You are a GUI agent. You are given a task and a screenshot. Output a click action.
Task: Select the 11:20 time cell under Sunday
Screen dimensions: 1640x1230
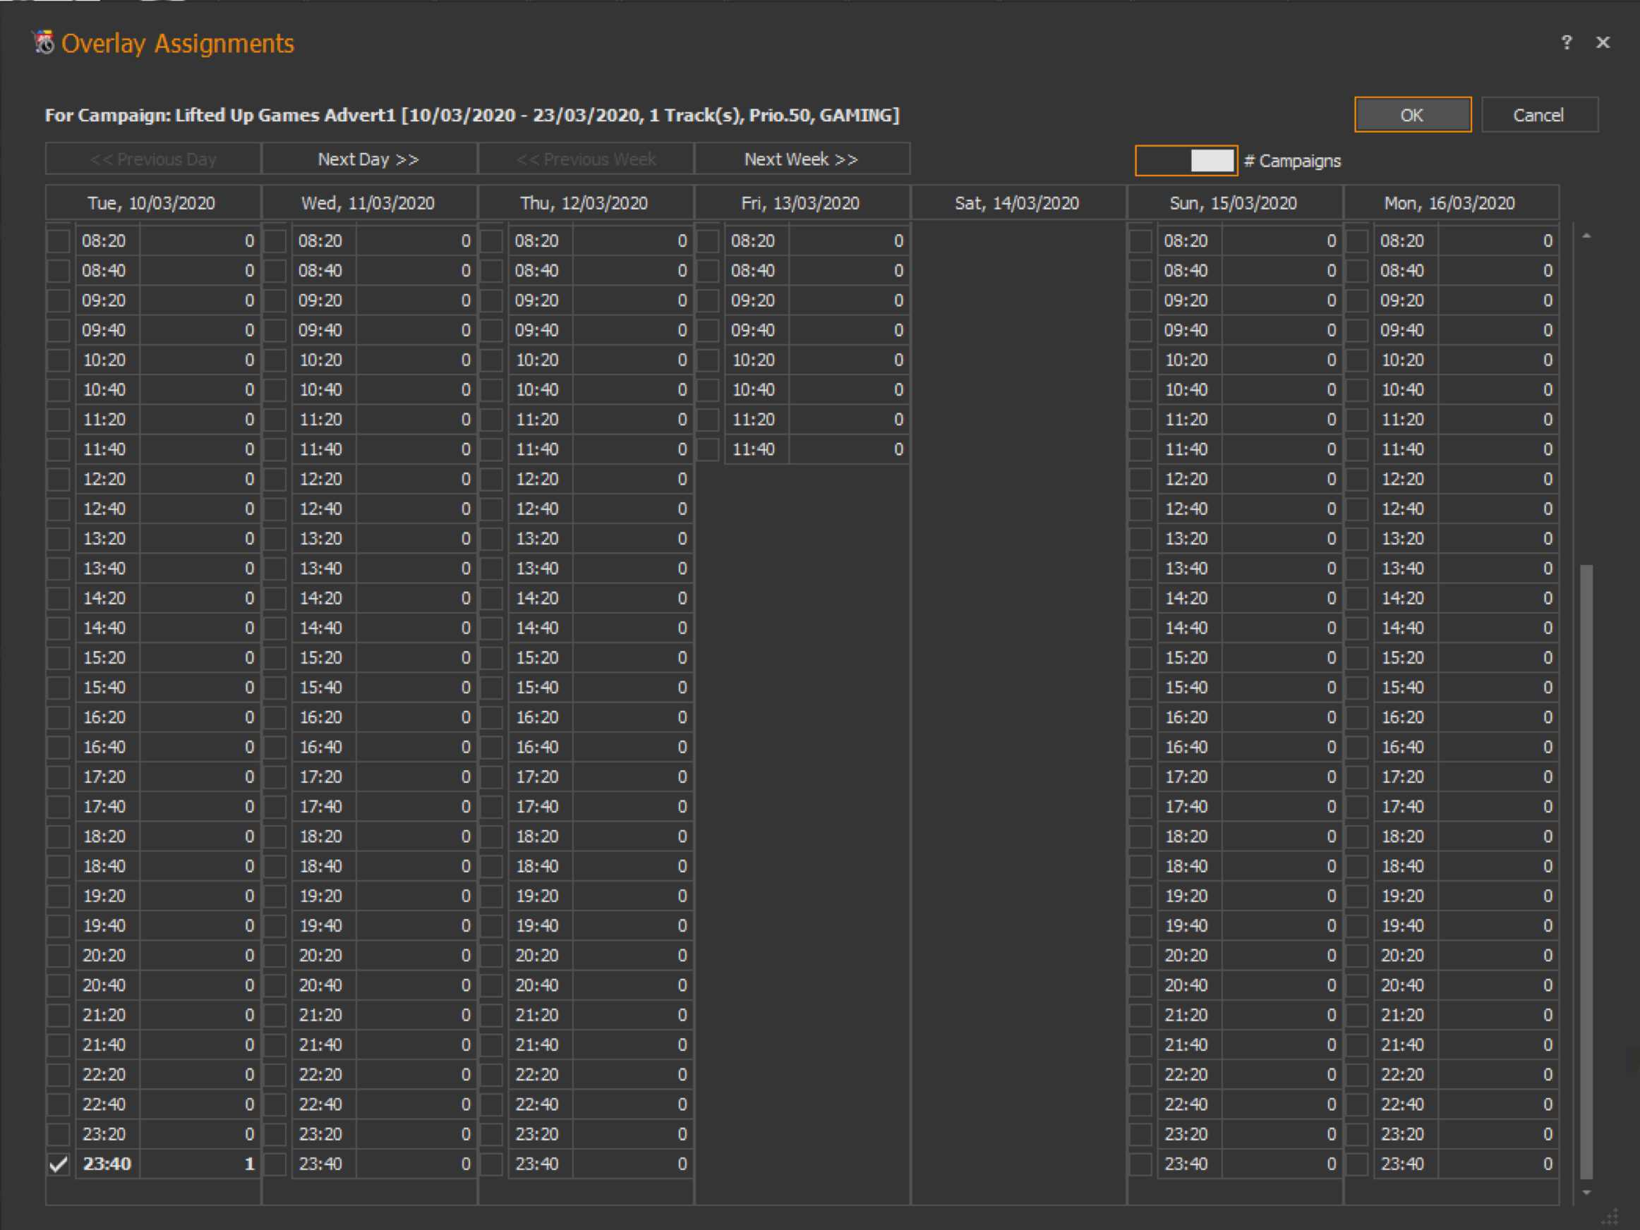click(1190, 420)
